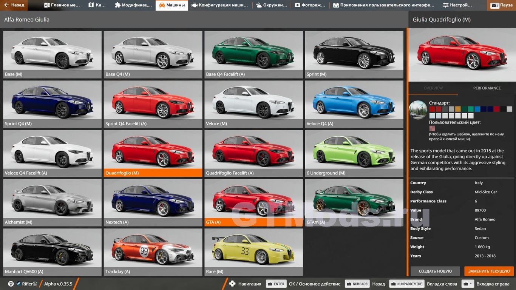Image resolution: width=516 pixels, height=290 pixels.
Task: Switch to the Фоторежим tab
Action: (x=310, y=5)
